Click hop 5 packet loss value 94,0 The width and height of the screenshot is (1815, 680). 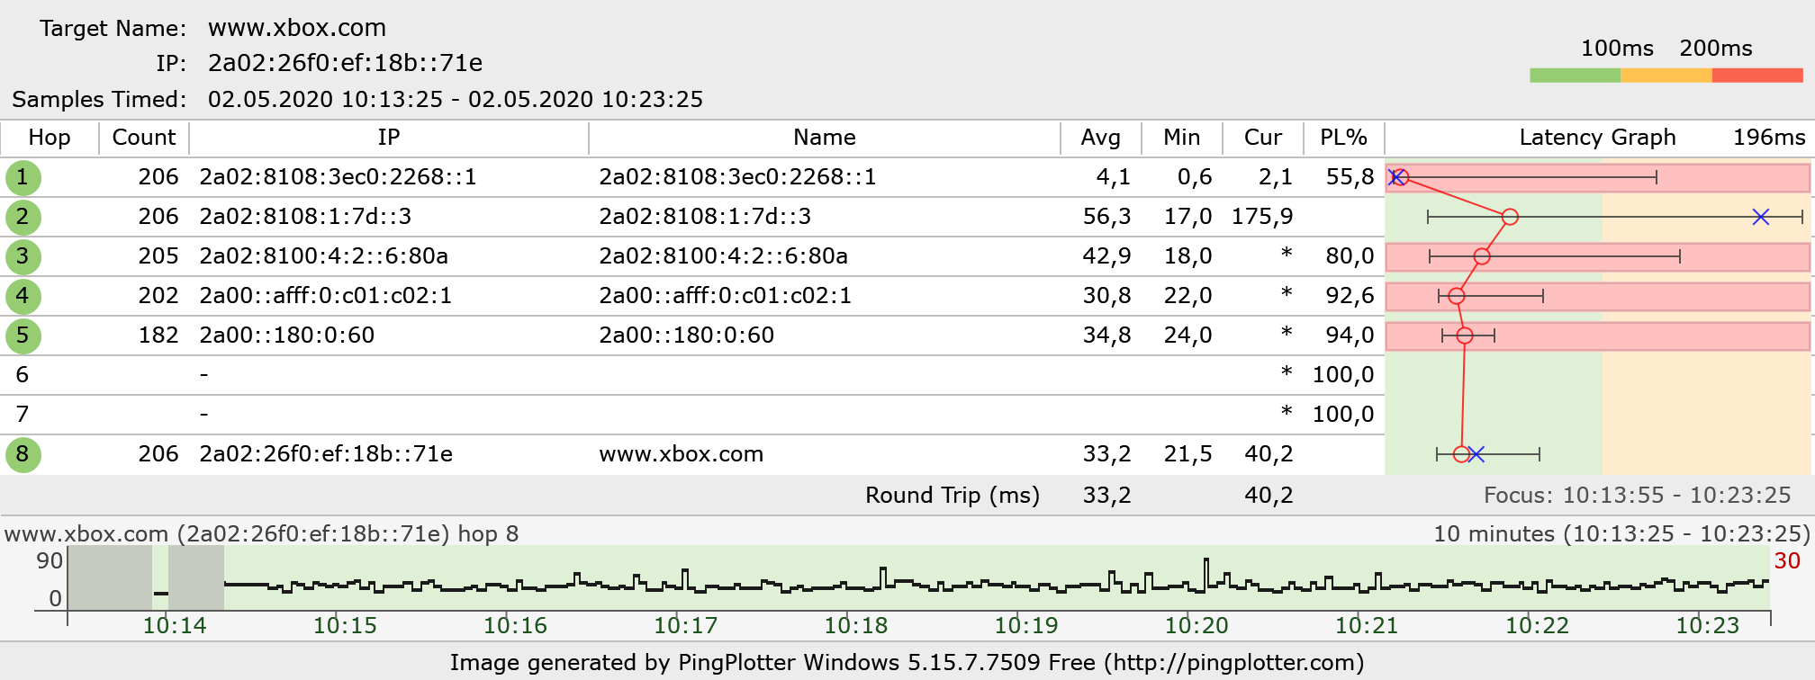1350,336
